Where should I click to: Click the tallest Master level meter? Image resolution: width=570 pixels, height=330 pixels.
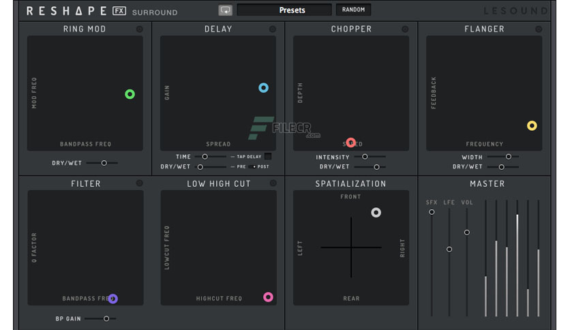517,265
